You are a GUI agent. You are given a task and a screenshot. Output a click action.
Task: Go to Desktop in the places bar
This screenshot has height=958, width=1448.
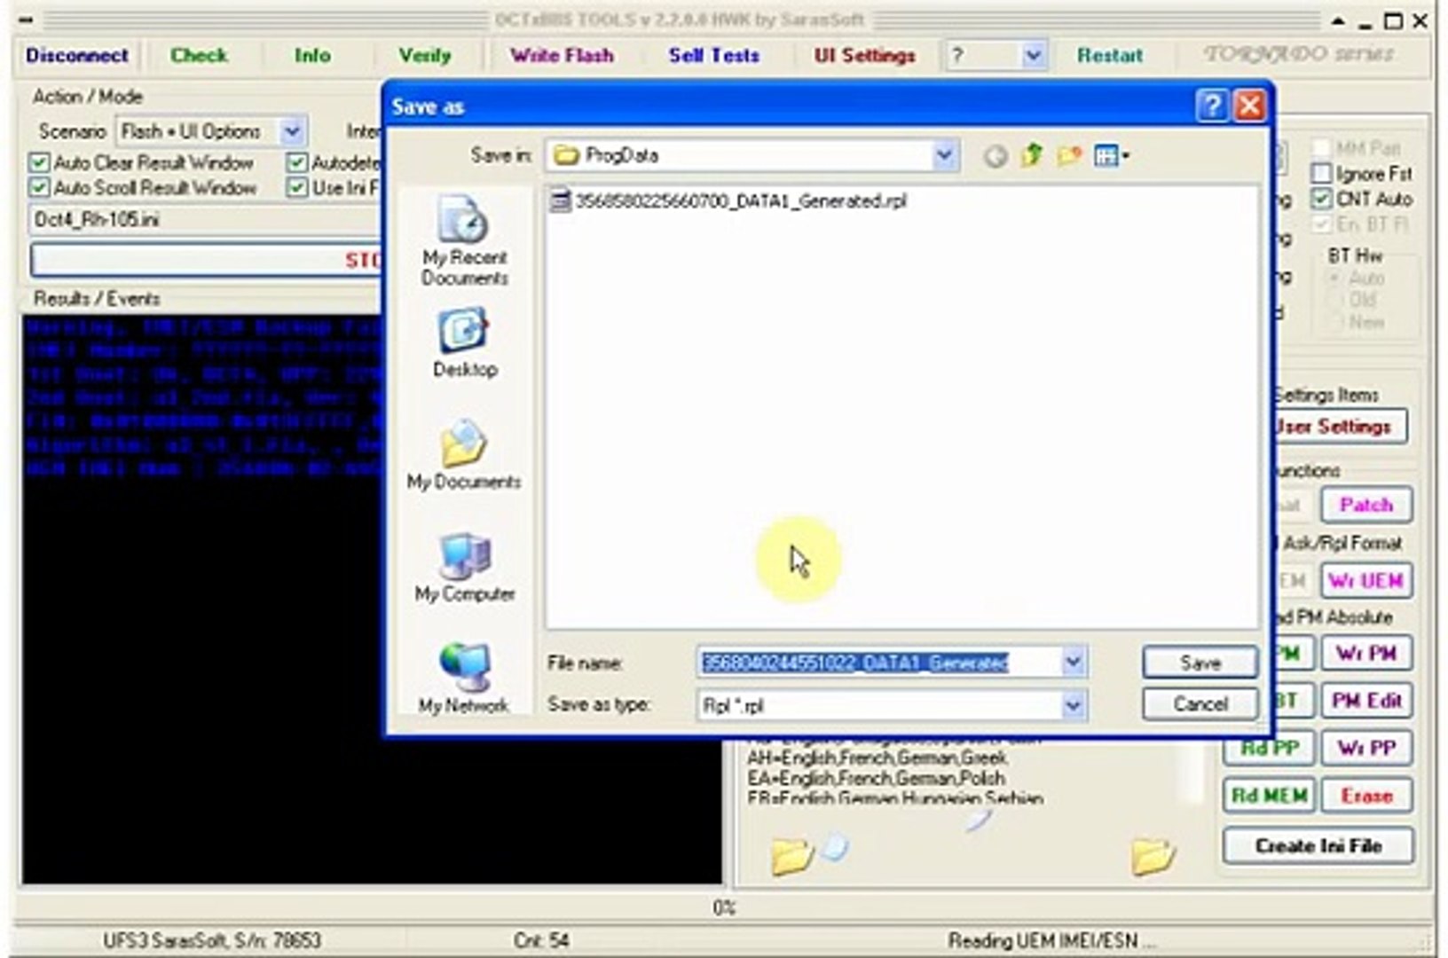click(x=464, y=342)
